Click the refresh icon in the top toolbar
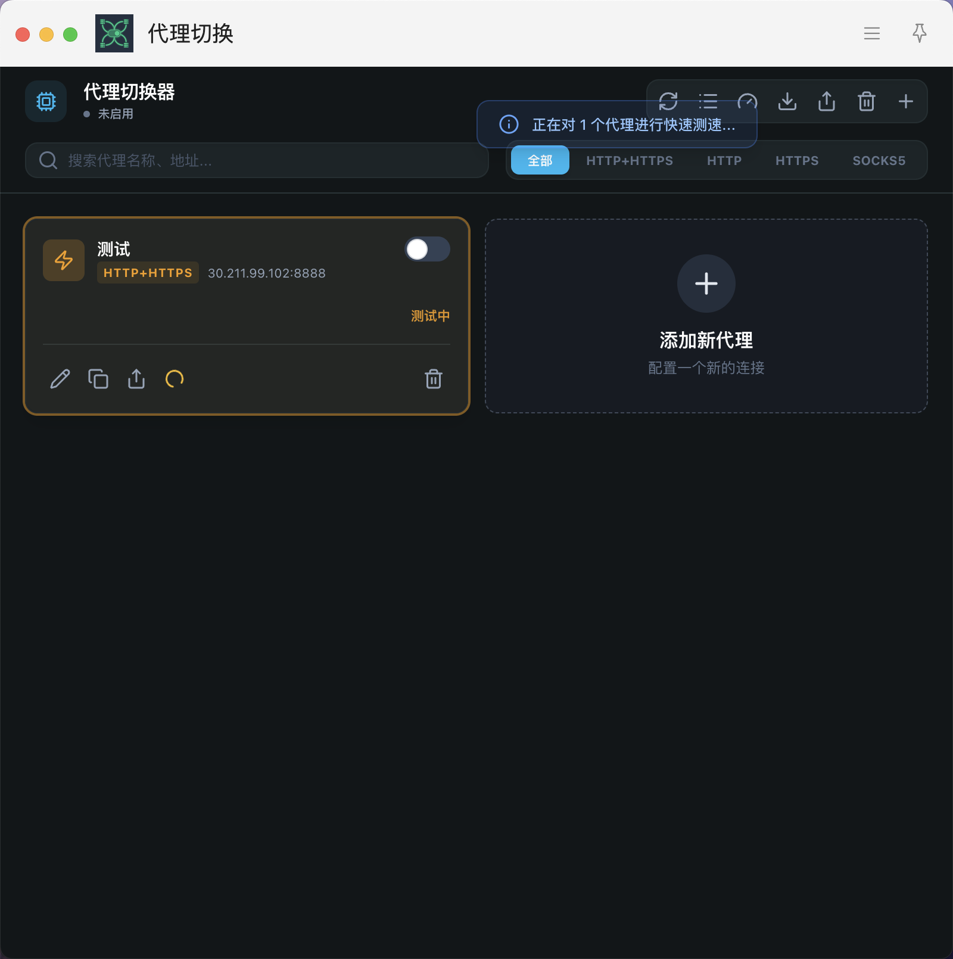Viewport: 953px width, 959px height. 668,101
